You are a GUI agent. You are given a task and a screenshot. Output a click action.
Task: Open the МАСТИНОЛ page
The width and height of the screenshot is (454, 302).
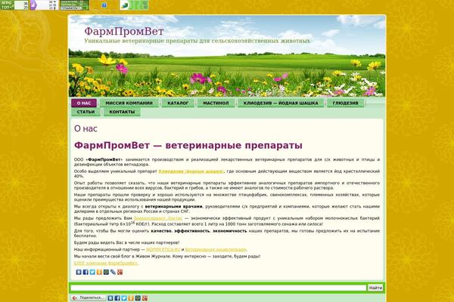tap(216, 103)
